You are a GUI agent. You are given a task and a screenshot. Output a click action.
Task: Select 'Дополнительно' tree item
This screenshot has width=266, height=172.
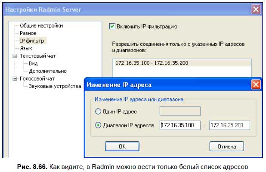click(x=48, y=71)
